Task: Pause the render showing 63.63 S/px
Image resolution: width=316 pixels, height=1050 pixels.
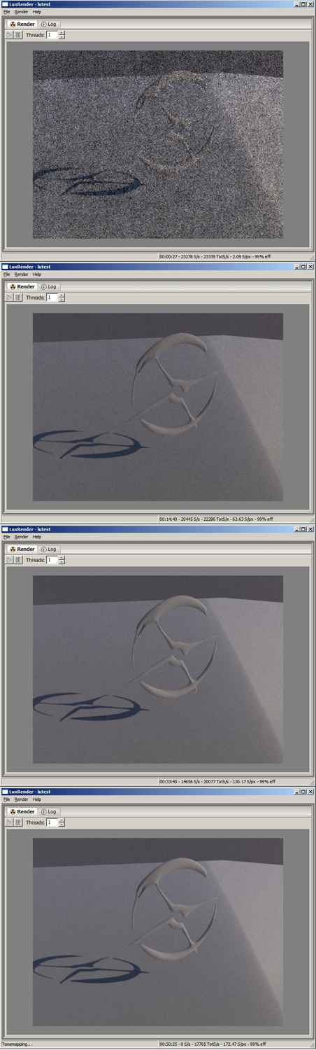Action: [x=18, y=297]
